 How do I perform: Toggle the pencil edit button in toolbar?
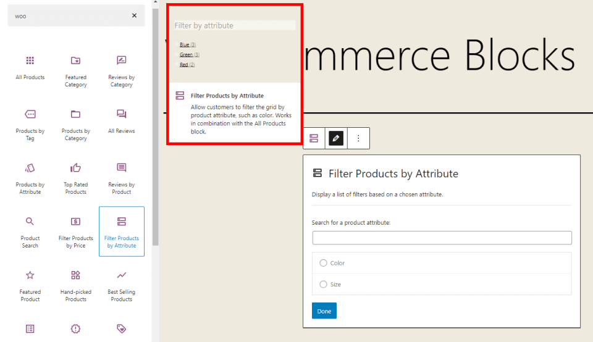[x=335, y=138]
